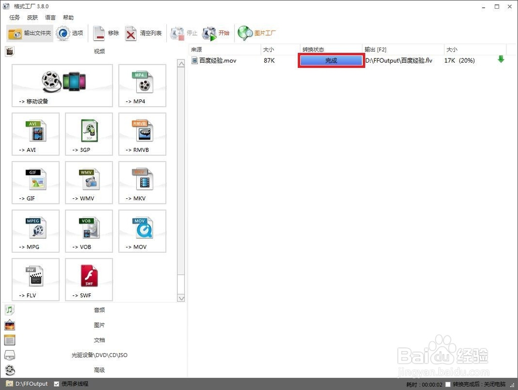Click the Remove (移除) toolbar button
Image resolution: width=518 pixels, height=390 pixels.
click(106, 33)
